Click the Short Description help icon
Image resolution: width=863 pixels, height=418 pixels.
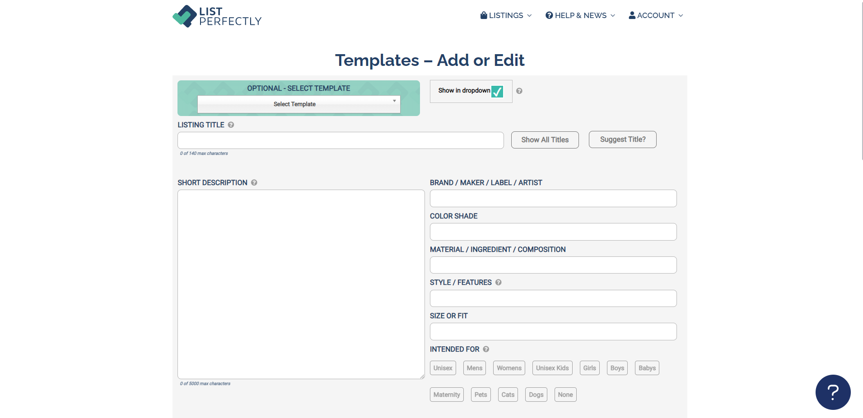pyautogui.click(x=254, y=183)
